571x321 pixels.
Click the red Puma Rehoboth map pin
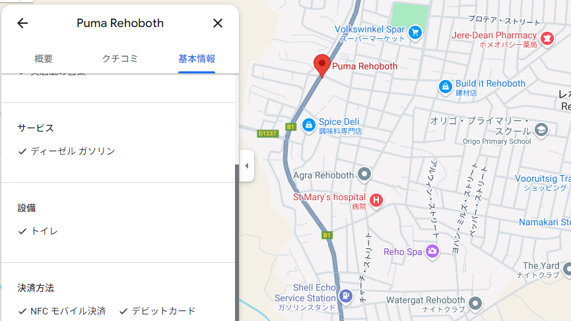(322, 66)
